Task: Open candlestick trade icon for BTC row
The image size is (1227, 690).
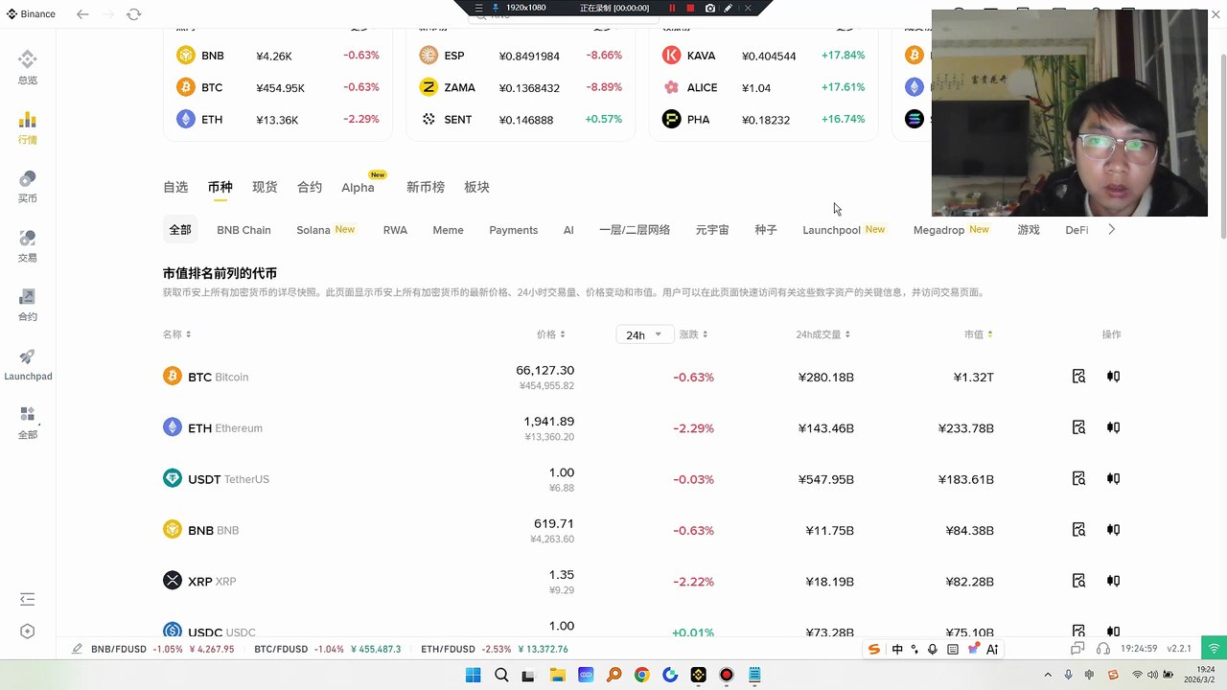Action: coord(1113,377)
